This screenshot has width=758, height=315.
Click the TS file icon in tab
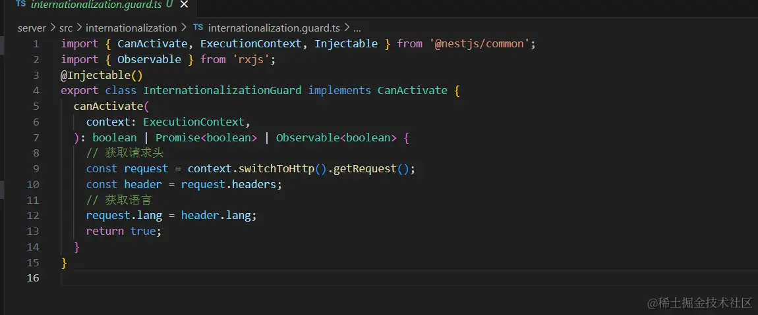tap(20, 4)
